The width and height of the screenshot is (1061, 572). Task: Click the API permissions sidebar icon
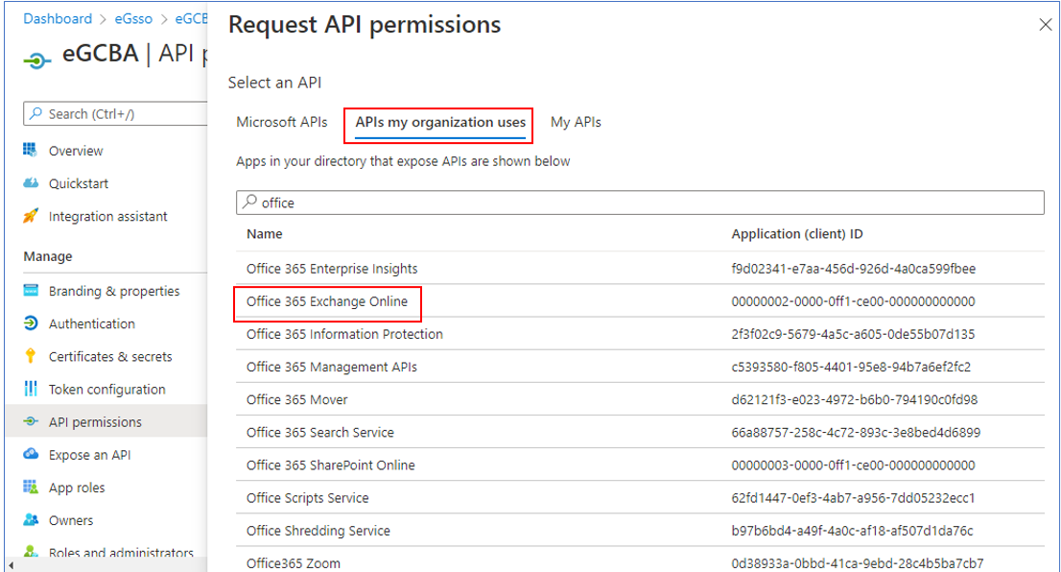pos(31,421)
